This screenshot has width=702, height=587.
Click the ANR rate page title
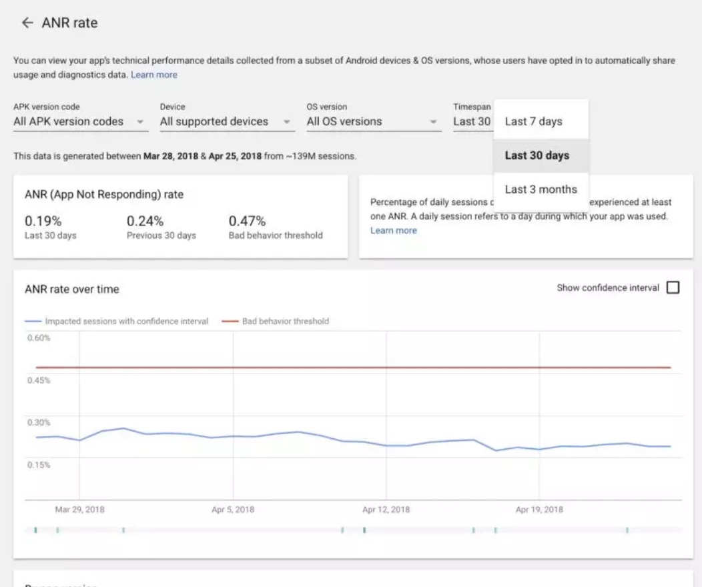point(70,23)
